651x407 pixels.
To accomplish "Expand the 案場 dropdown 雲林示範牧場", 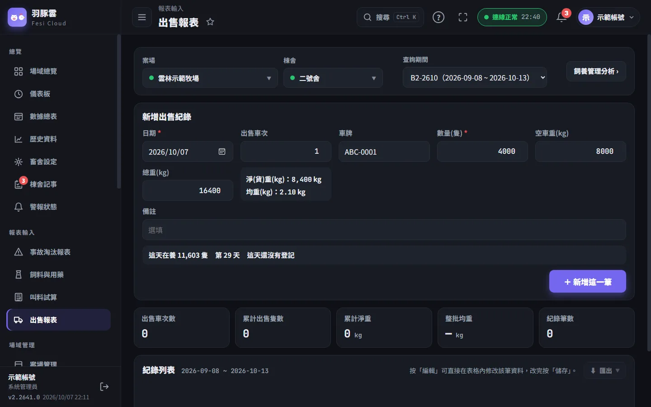I will (210, 78).
